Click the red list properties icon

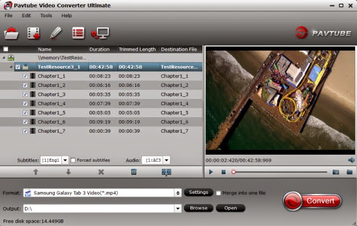point(78,33)
